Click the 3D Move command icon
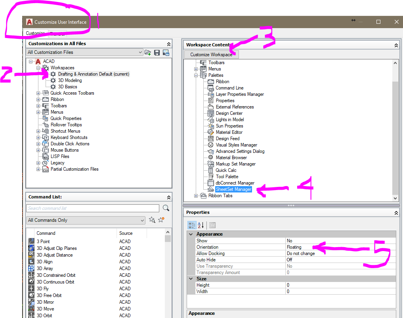This screenshot has width=403, height=318. (x=31, y=308)
